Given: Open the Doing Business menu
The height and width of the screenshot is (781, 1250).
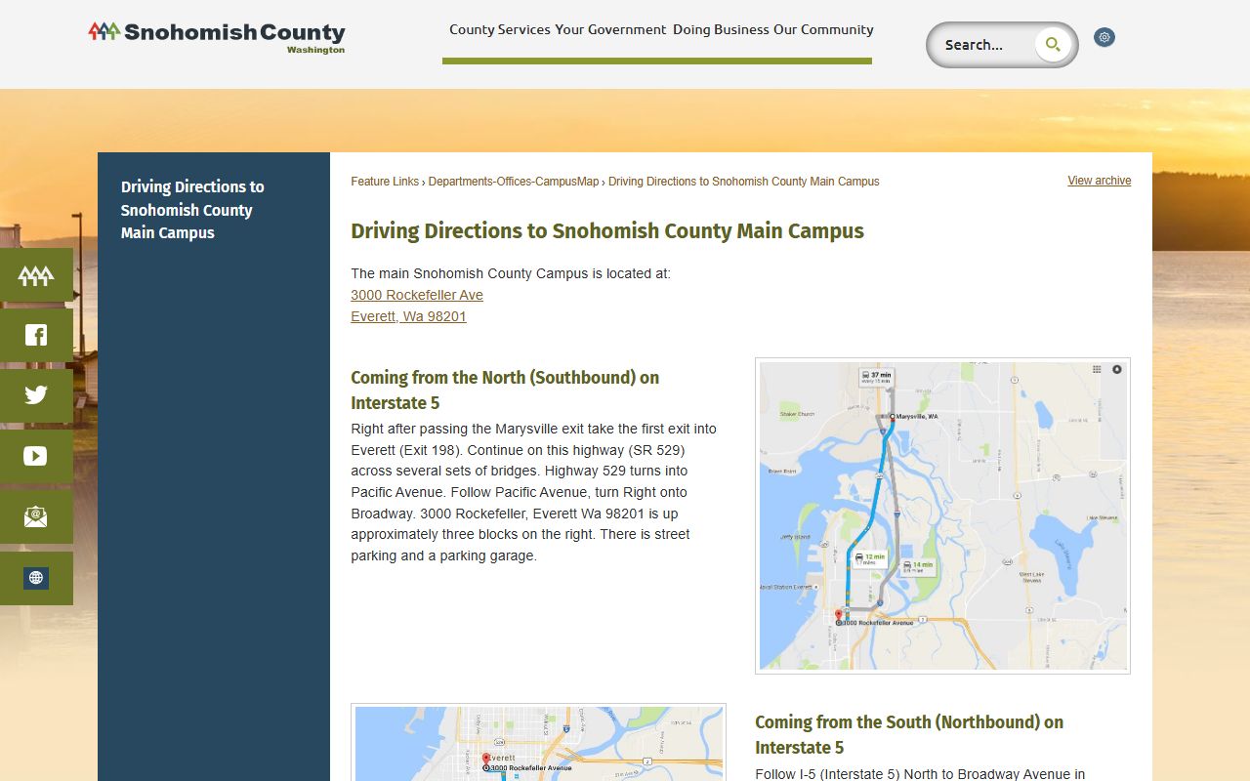Looking at the screenshot, I should [x=721, y=29].
